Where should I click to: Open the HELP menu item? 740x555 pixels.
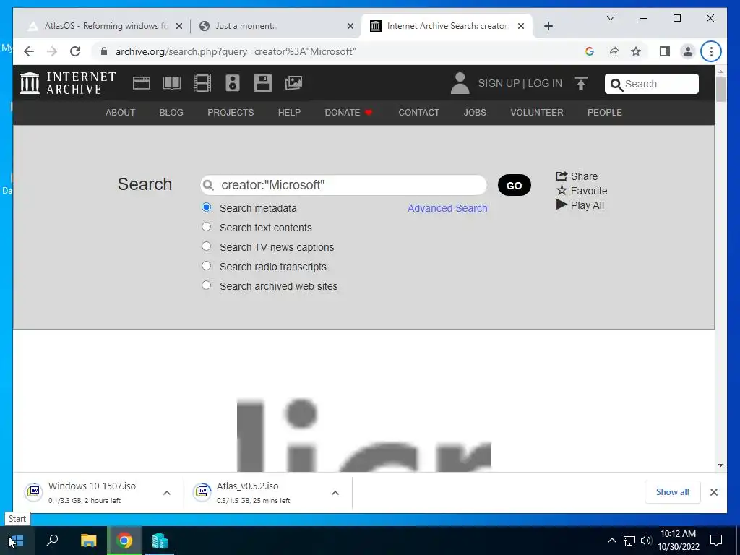coord(289,112)
